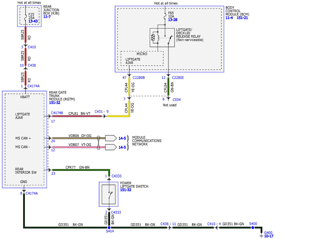The image size is (309, 239).
Task: Select the VDB07 VT-OG wire label
Action: pos(80,145)
